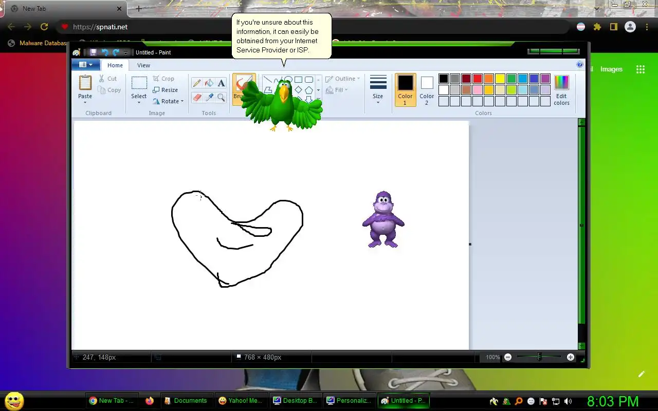Click the taskbar volume speaker icon
Screen dimensions: 658x411
point(568,401)
